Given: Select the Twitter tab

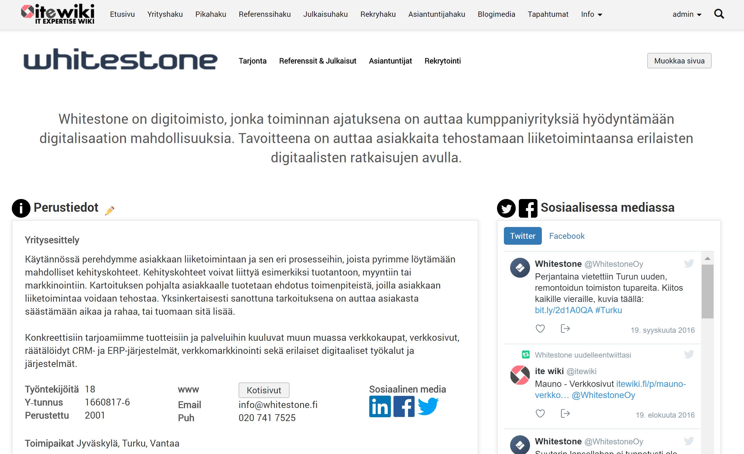Looking at the screenshot, I should [523, 236].
